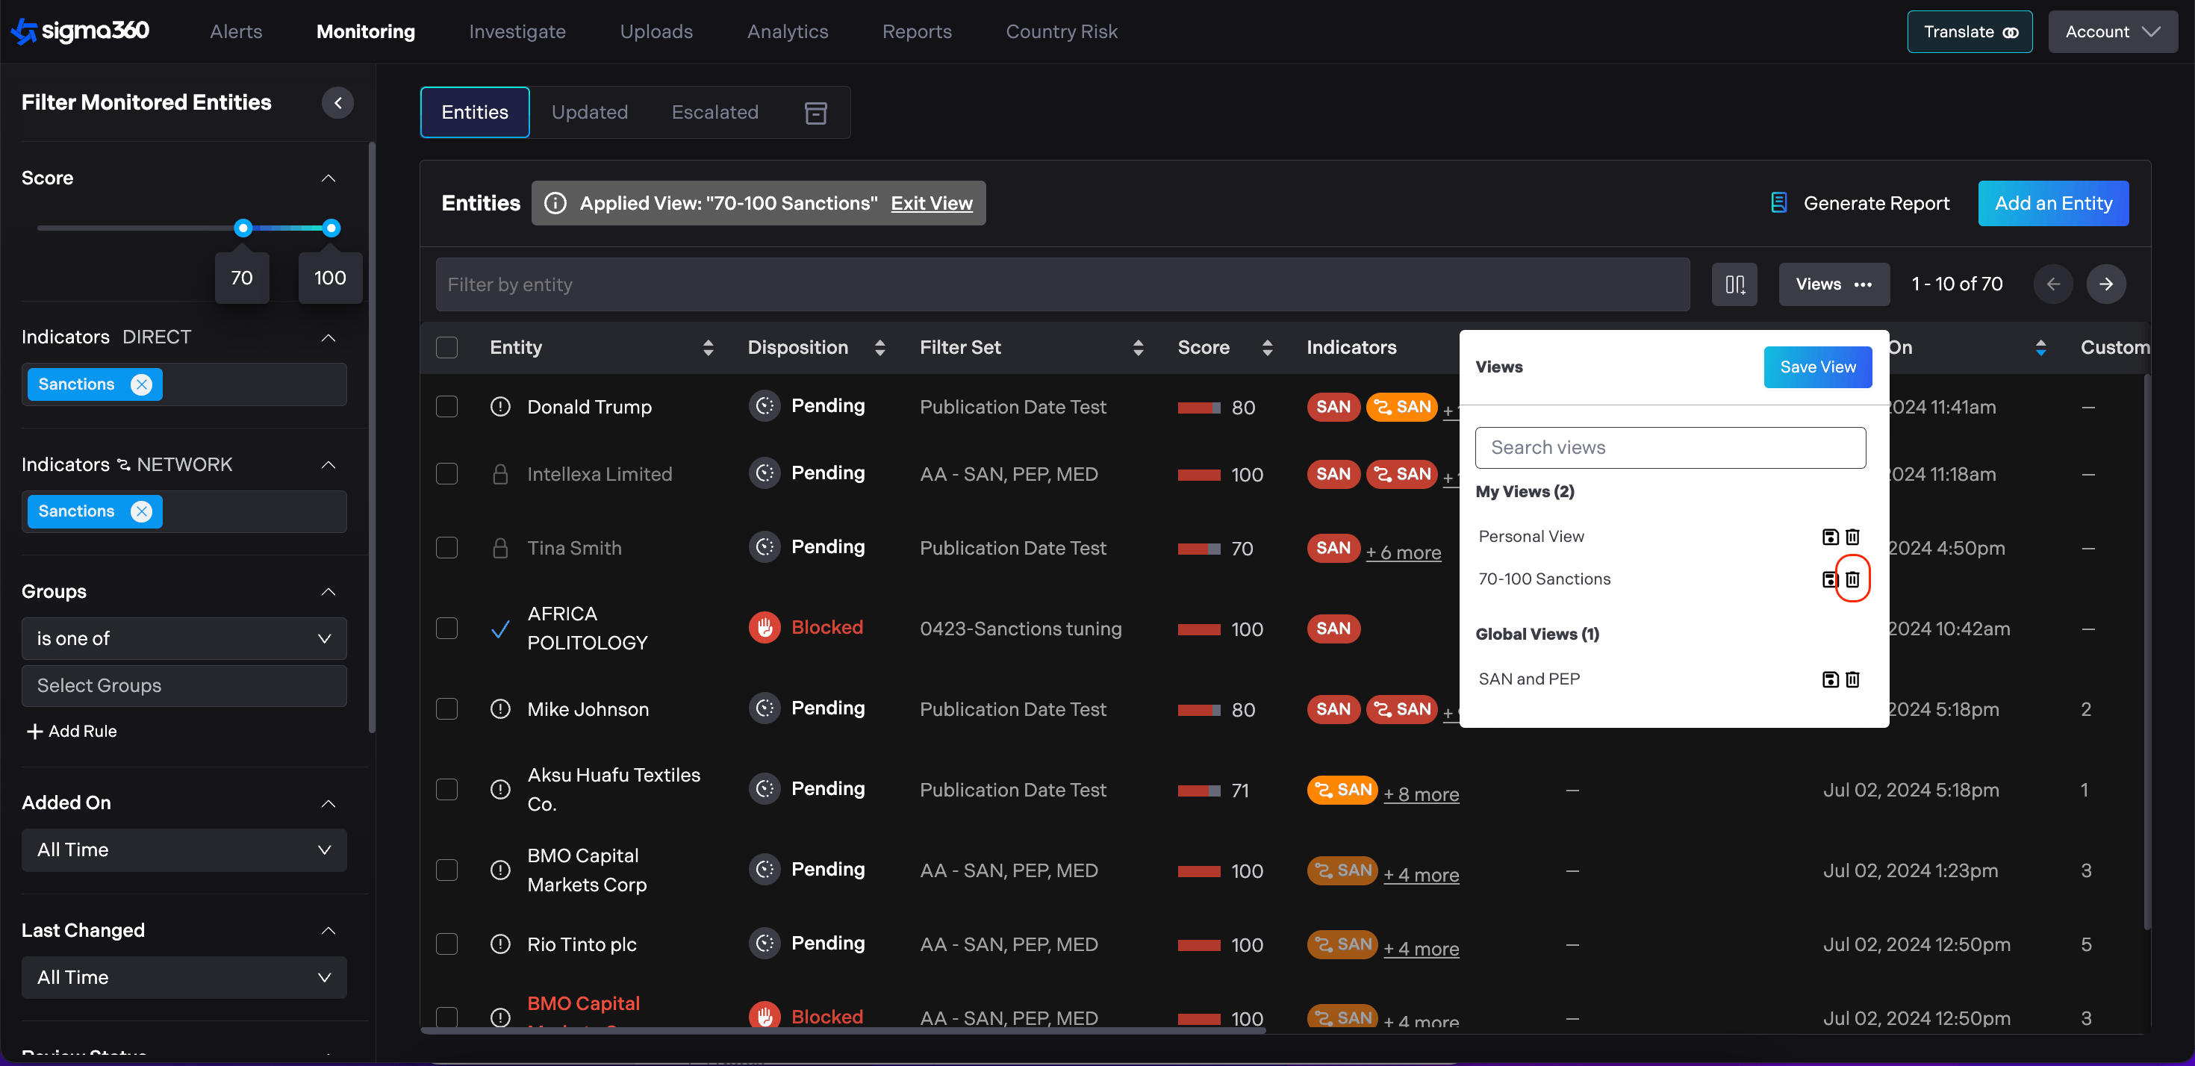Click the Search views input field
The image size is (2195, 1066).
pos(1669,447)
